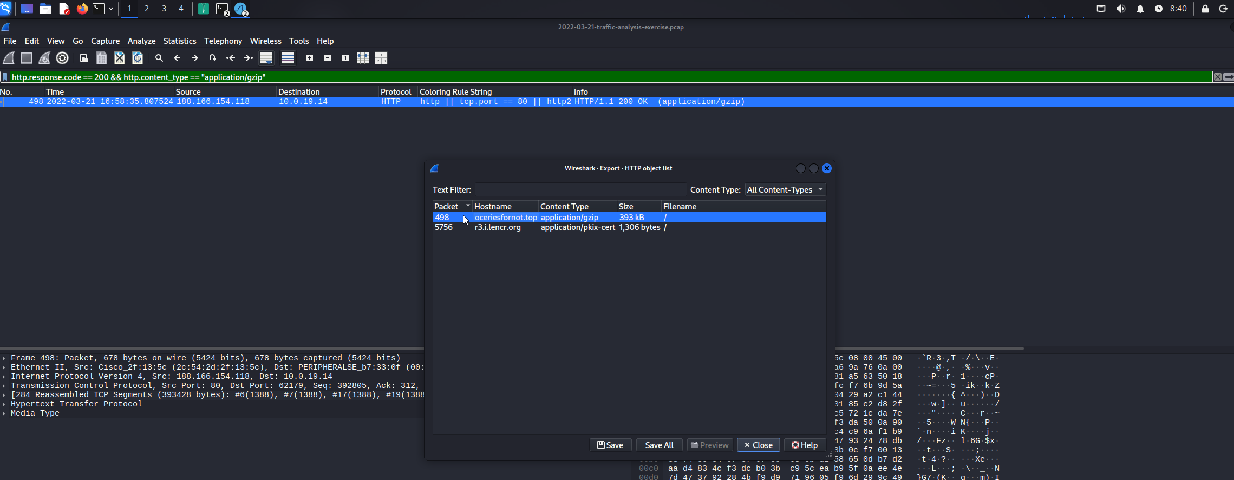Select packet 498 in the packet list
Image resolution: width=1234 pixels, height=480 pixels.
pos(617,102)
